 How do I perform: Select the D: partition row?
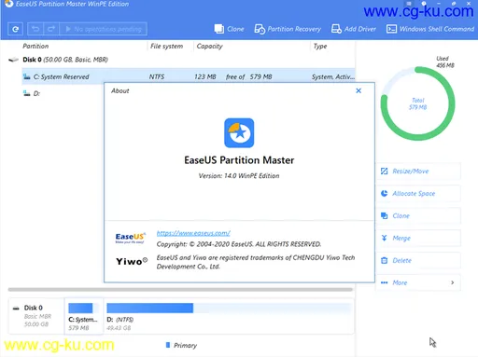click(x=63, y=93)
